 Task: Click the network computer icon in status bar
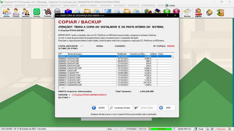(212, 129)
